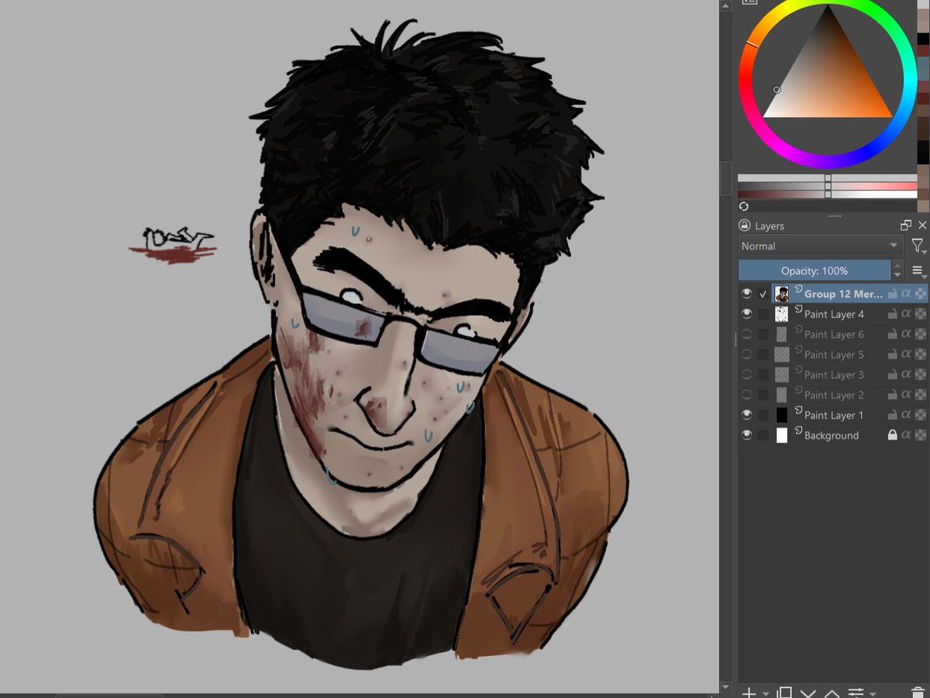Image resolution: width=930 pixels, height=698 pixels.
Task: Click the bottom maroon-to-white shade slider
Action: [827, 195]
